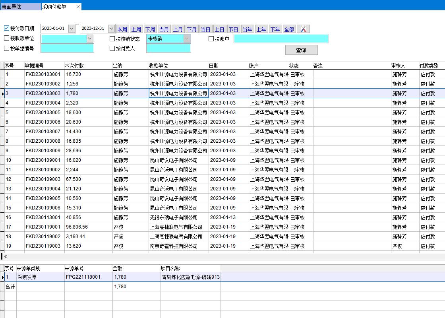Select the 当日 (today) date shortcut

205,29
